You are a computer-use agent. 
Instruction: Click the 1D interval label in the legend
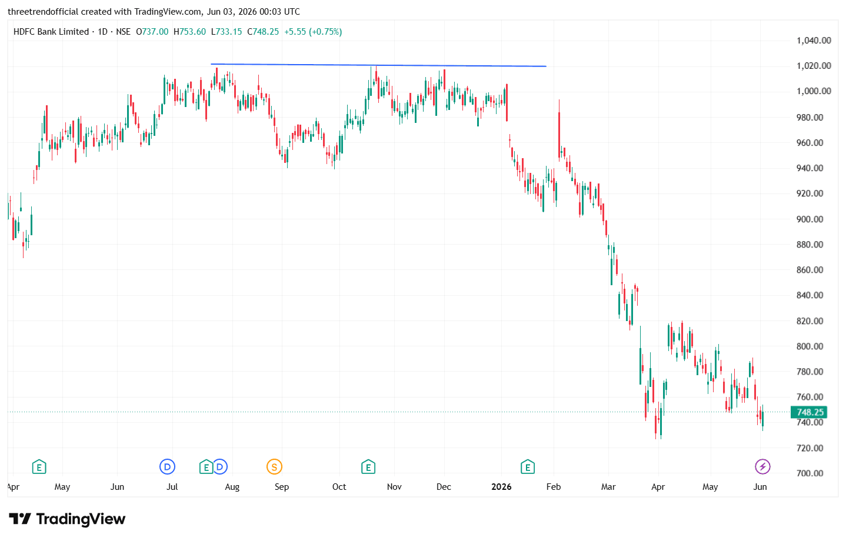coord(103,32)
